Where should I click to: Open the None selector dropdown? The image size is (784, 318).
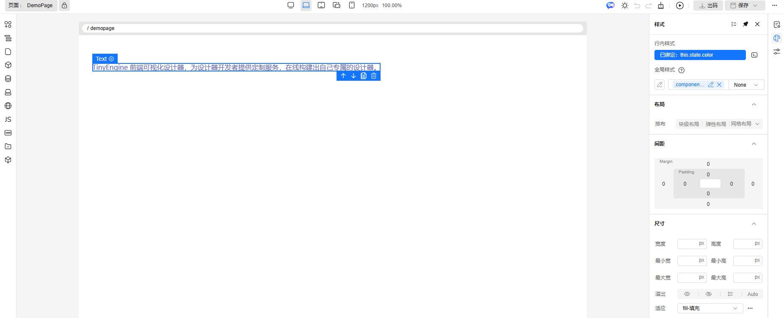[x=746, y=85]
